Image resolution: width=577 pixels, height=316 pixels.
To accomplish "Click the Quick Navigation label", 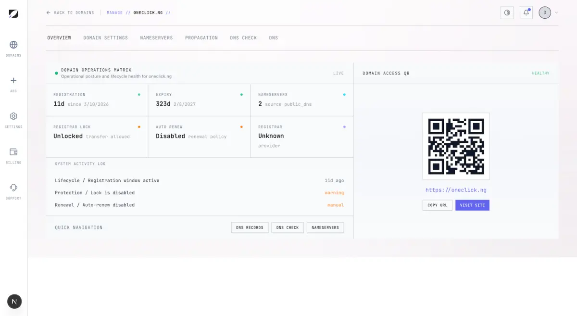I will pyautogui.click(x=79, y=228).
